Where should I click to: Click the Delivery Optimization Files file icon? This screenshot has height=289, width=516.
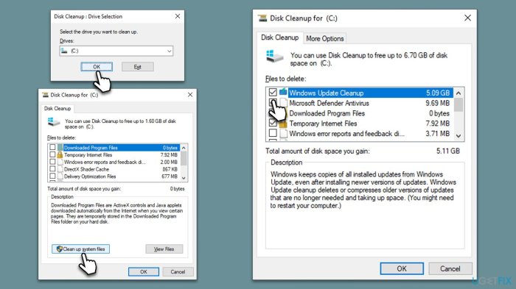[x=60, y=176]
